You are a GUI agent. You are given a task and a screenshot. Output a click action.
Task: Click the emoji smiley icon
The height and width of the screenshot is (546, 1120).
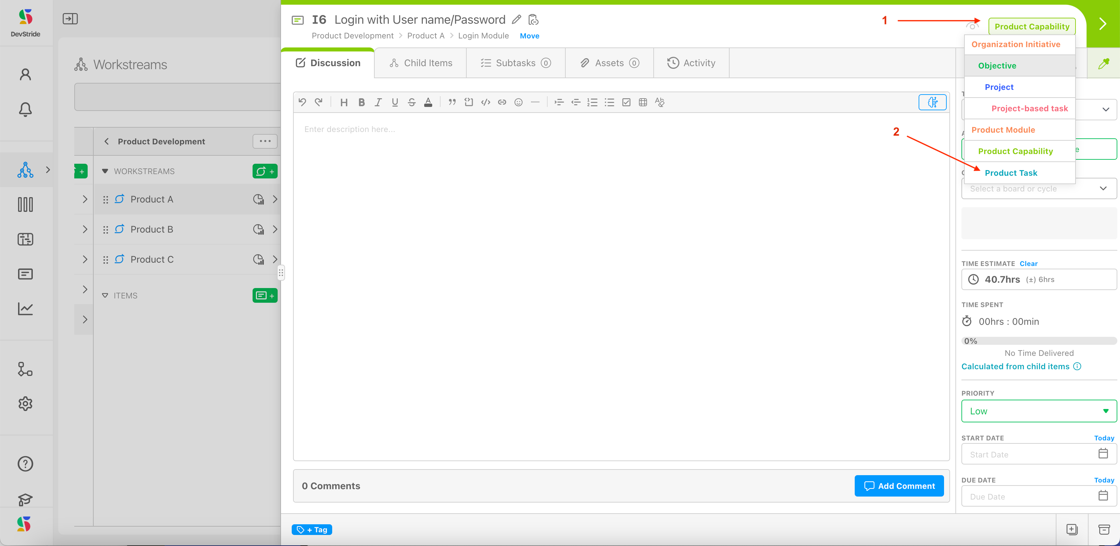click(518, 103)
